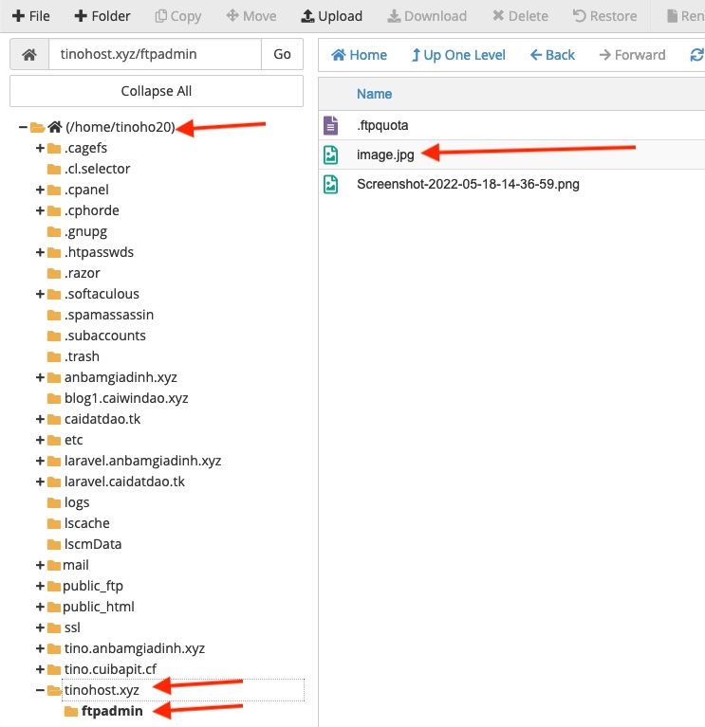This screenshot has height=727, width=705.
Task: Click the Screenshot png picture file icon
Action: click(x=330, y=185)
